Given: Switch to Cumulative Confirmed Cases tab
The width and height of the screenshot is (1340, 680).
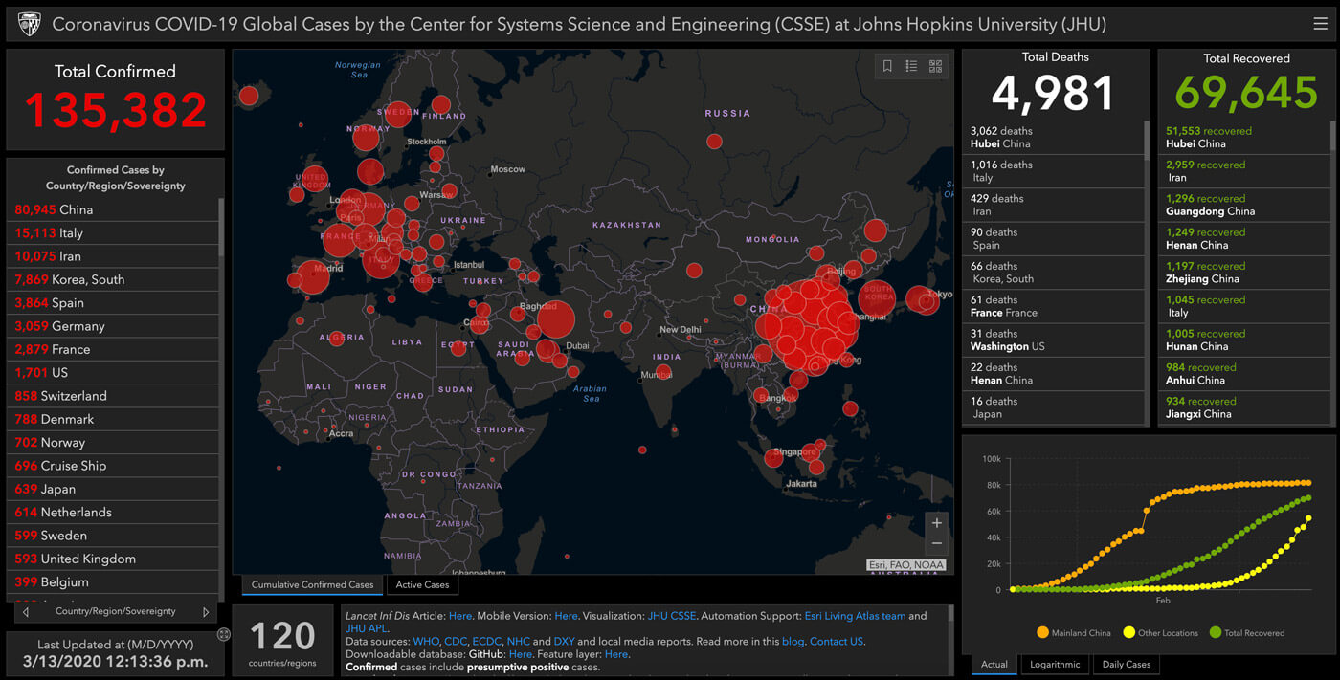Looking at the screenshot, I should point(312,584).
